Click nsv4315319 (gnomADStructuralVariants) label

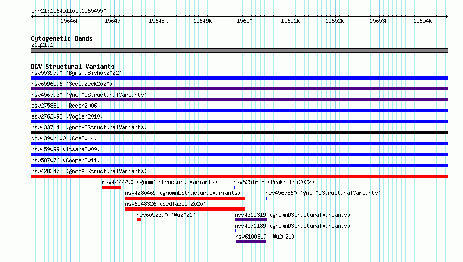[x=292, y=215]
